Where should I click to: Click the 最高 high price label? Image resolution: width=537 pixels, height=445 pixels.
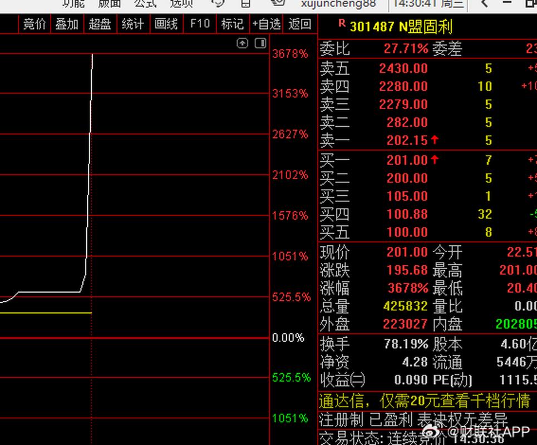pyautogui.click(x=447, y=270)
